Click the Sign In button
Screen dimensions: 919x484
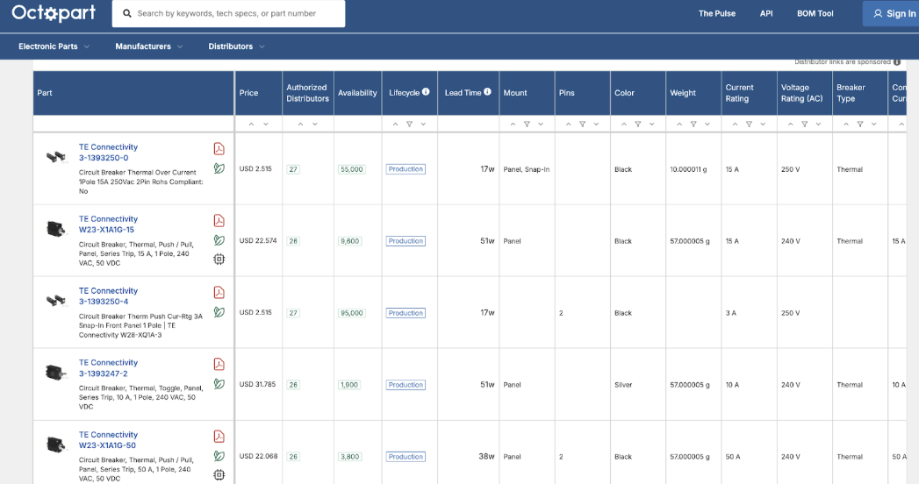tap(891, 13)
